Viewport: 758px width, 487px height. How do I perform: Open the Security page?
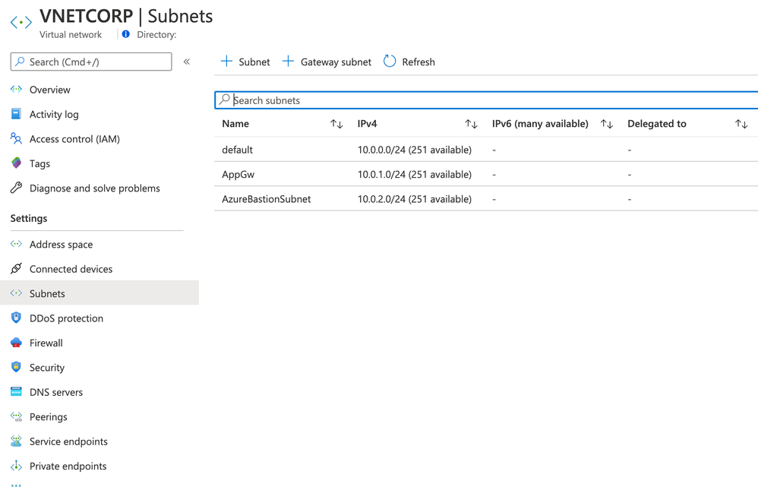click(47, 368)
